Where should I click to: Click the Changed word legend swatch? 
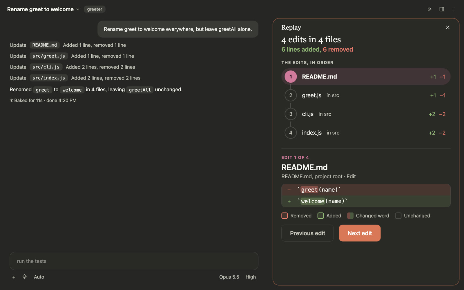click(x=350, y=216)
